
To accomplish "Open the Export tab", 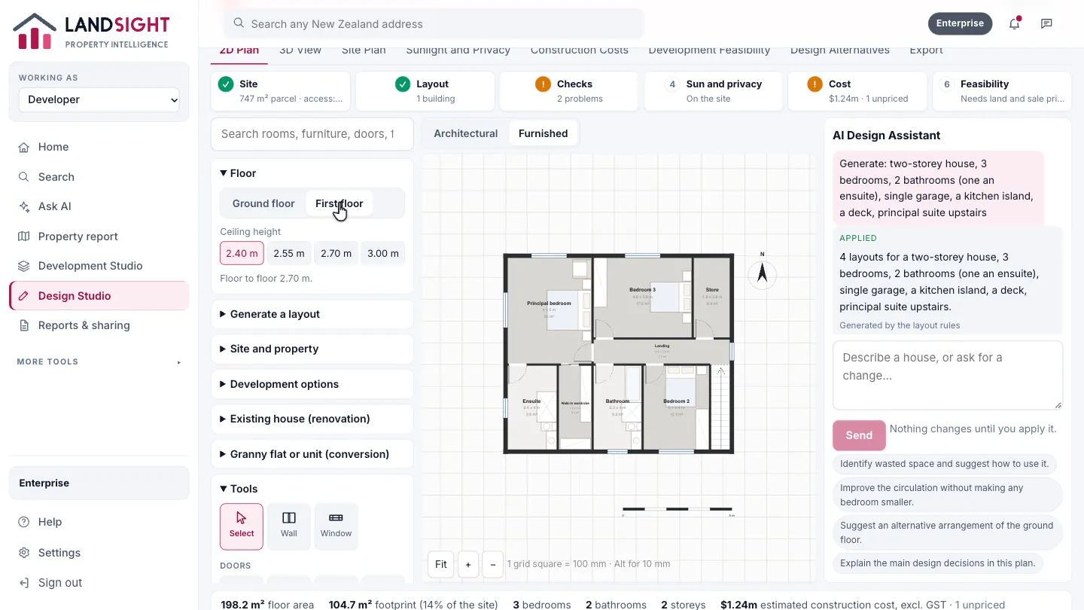I will 926,50.
